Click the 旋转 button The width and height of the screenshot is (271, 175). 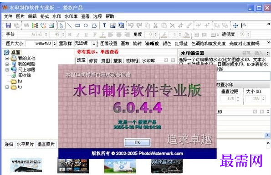pos(137,44)
